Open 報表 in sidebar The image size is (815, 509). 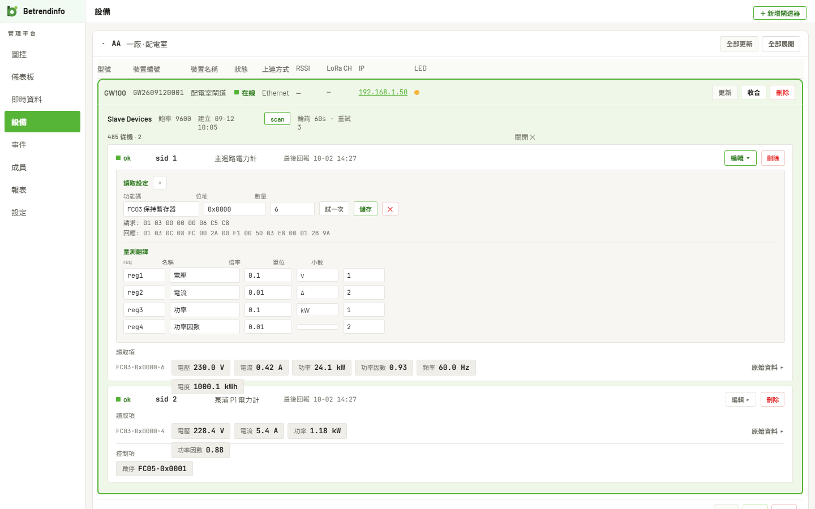click(x=42, y=190)
